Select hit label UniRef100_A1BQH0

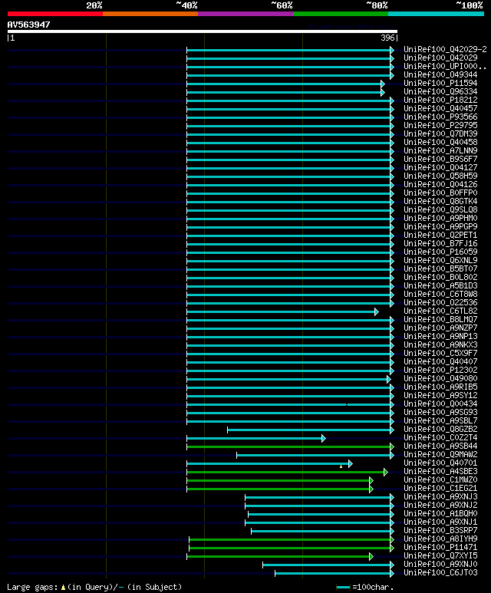(x=440, y=514)
